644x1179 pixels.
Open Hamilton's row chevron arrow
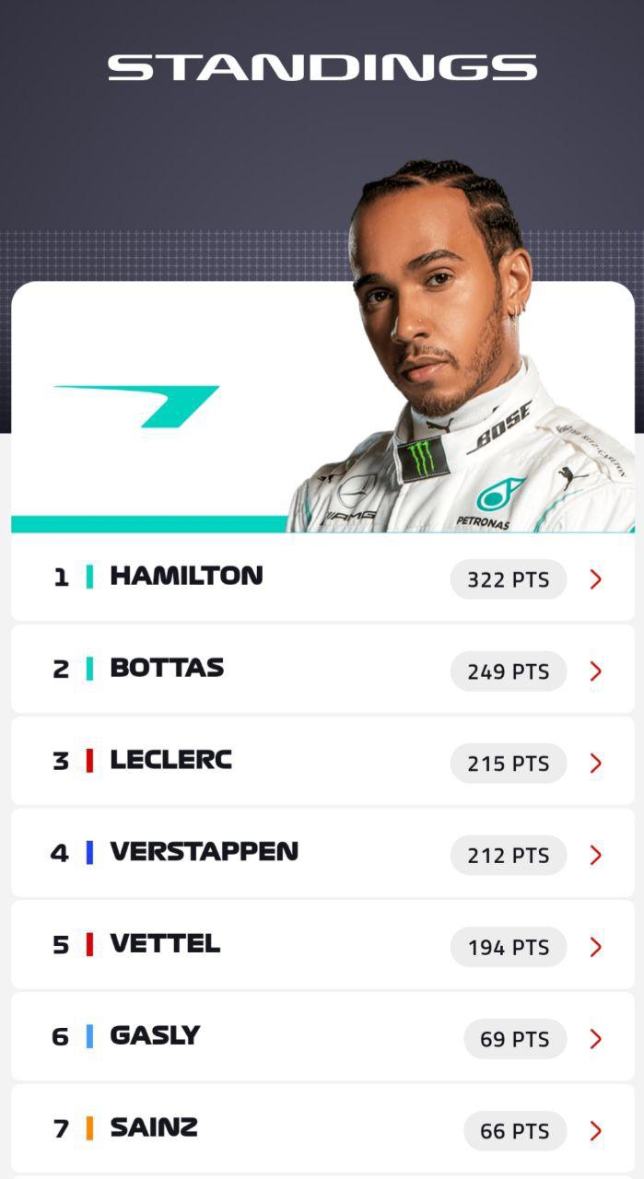[x=596, y=579]
